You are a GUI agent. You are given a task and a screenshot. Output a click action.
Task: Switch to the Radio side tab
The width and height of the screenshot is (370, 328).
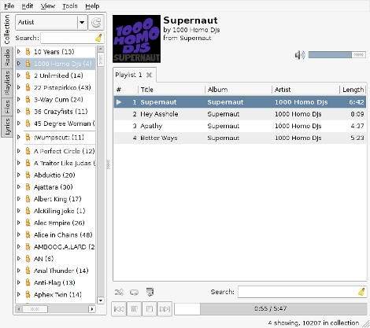coord(7,57)
